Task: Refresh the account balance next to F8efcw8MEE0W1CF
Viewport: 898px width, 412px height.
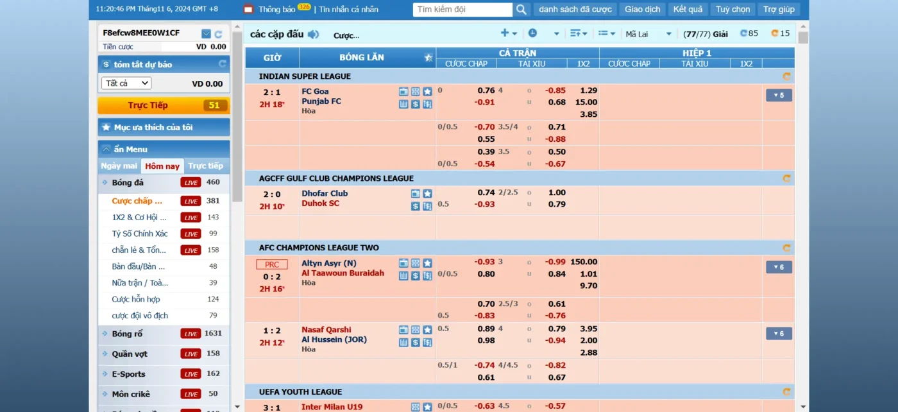Action: point(218,34)
